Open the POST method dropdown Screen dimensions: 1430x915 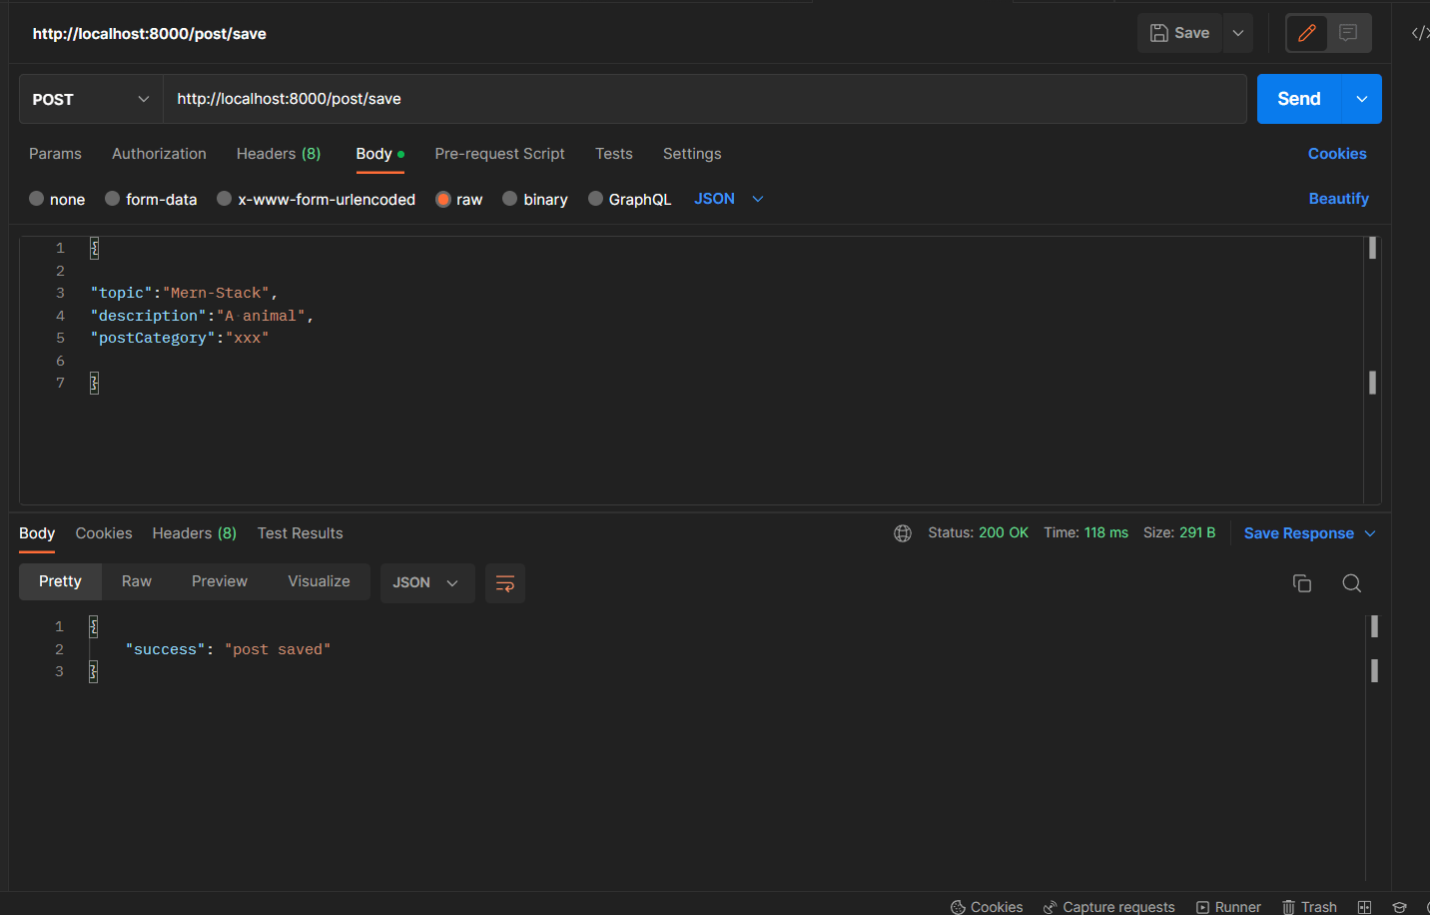point(89,99)
